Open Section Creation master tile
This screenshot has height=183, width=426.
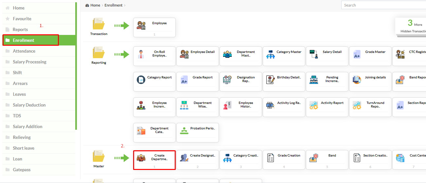tap(370, 160)
